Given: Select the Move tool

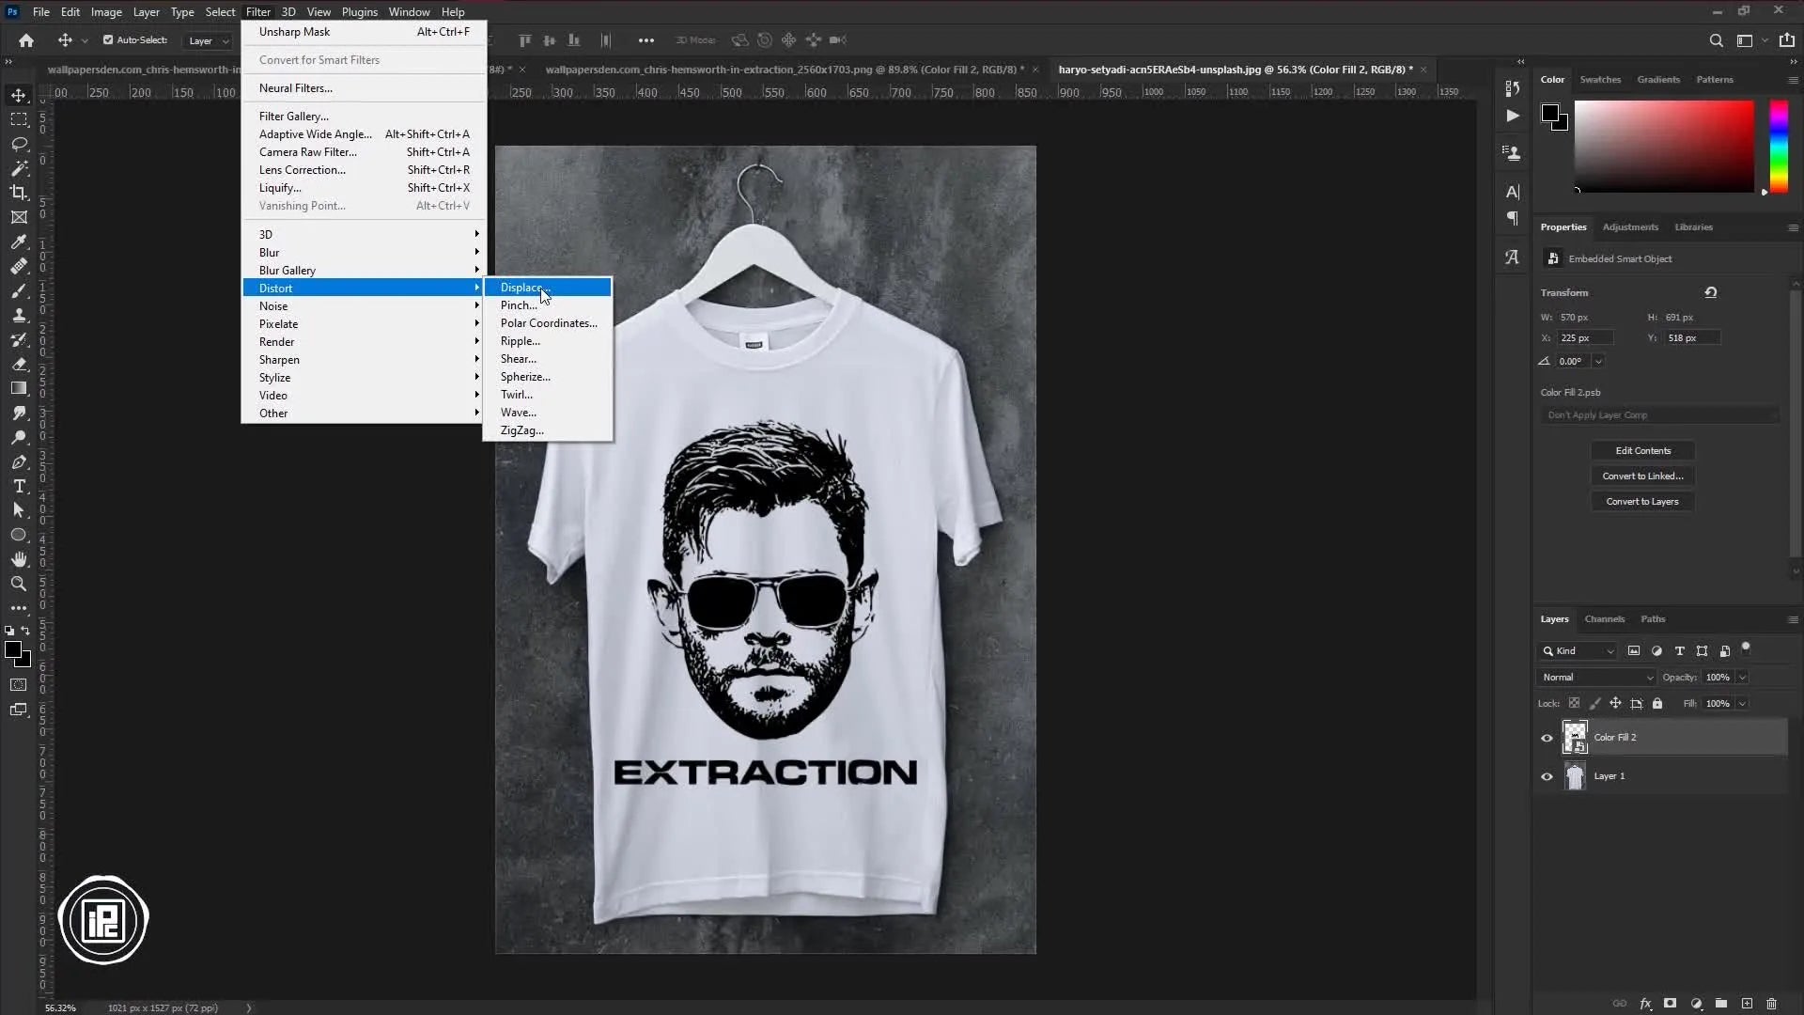Looking at the screenshot, I should (19, 95).
